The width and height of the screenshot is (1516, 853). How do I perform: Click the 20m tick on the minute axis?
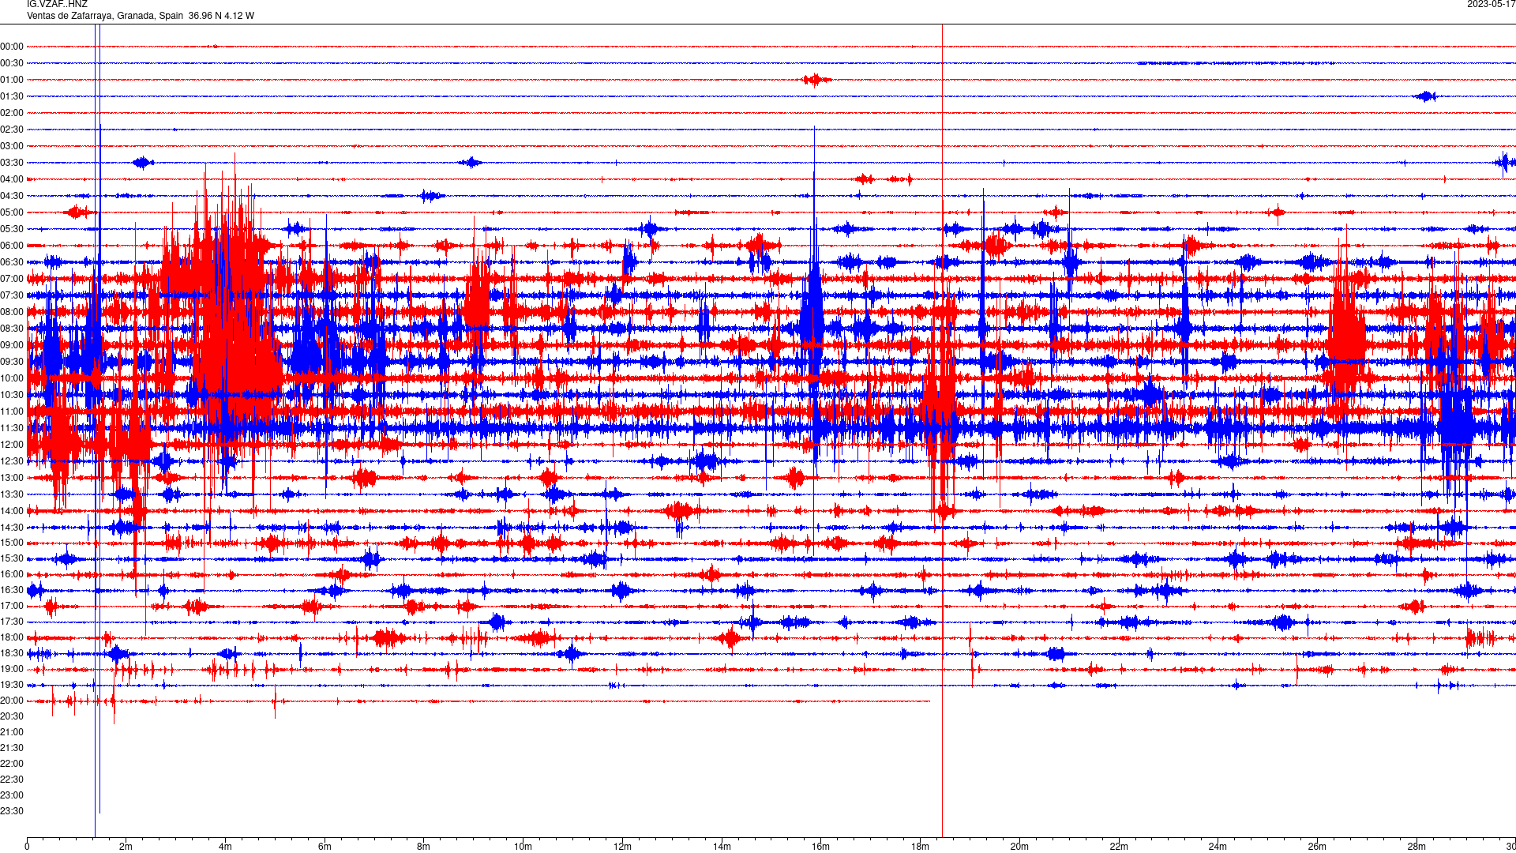pos(1019,847)
